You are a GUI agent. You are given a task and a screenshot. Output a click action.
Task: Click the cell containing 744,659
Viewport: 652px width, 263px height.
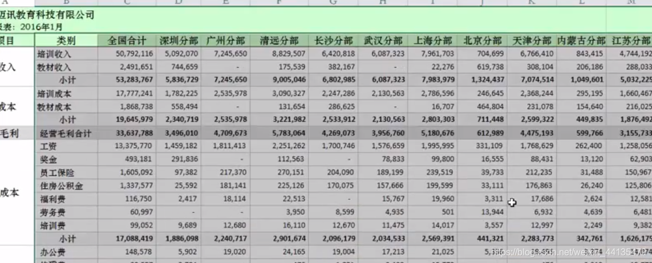tap(179, 67)
